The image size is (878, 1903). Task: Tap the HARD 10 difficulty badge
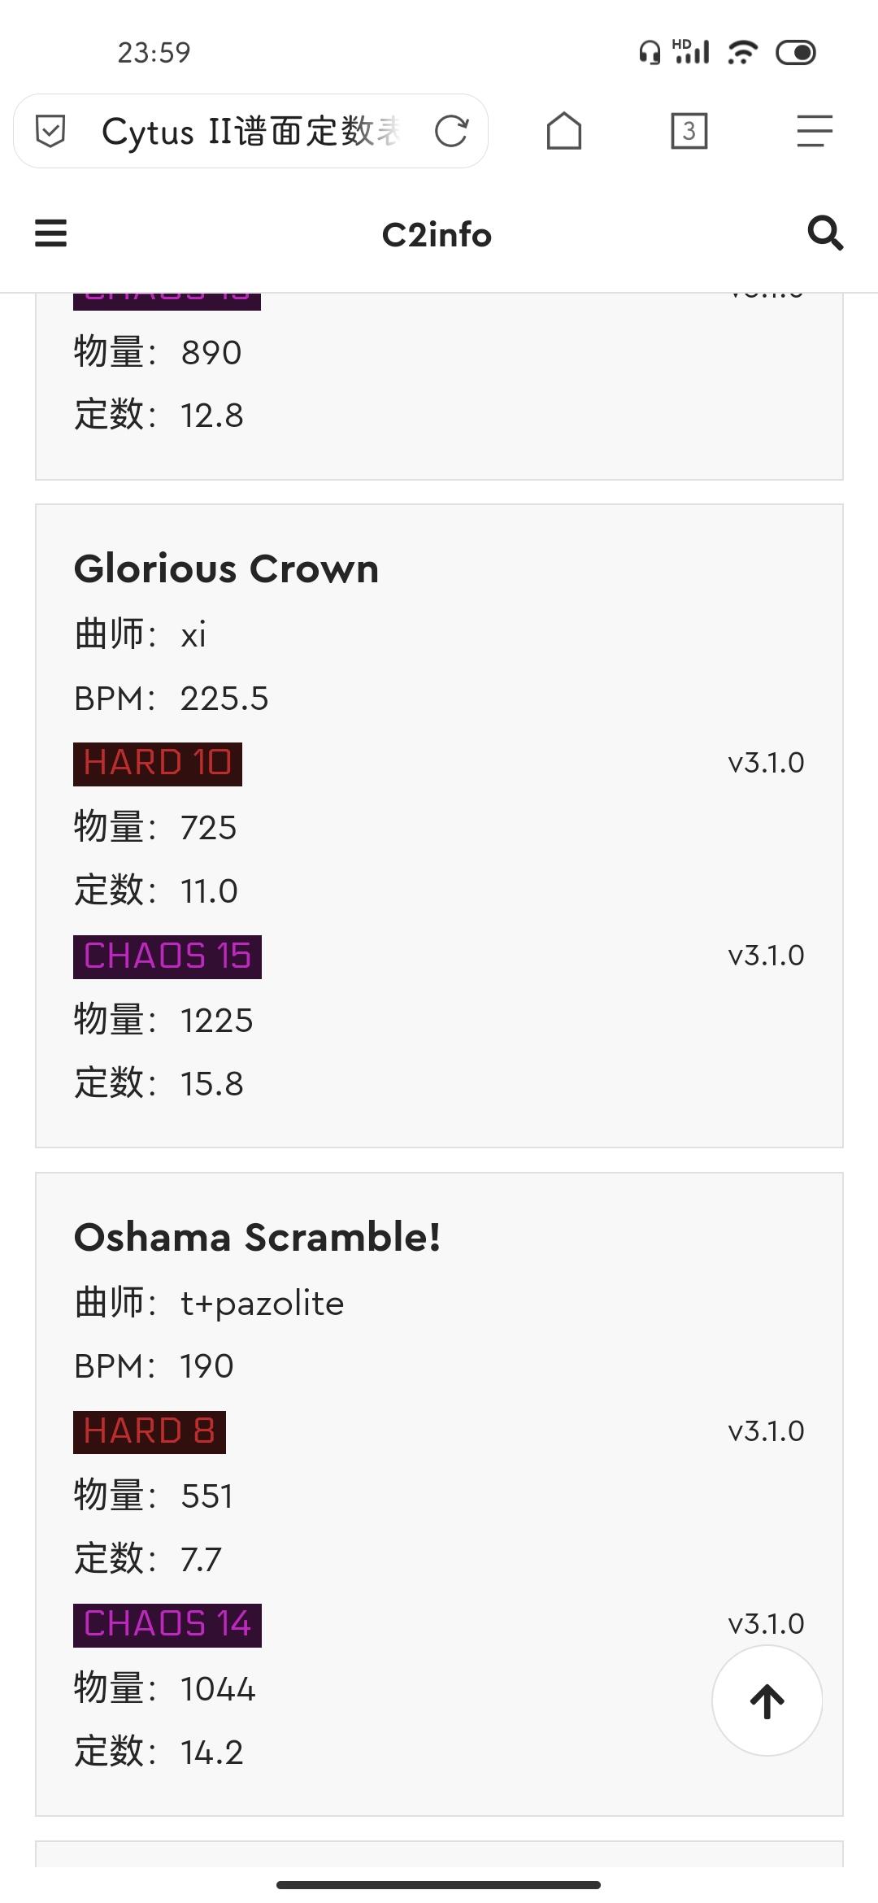(158, 764)
